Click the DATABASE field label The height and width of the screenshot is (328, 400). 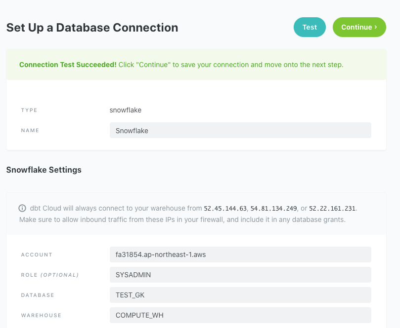point(38,295)
